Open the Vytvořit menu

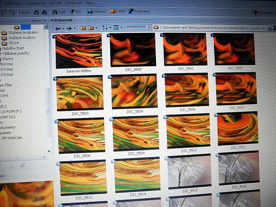tap(55, 3)
